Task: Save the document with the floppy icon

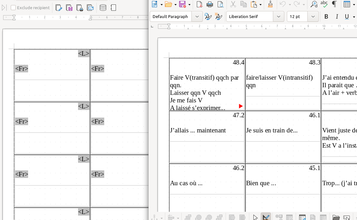Action: point(182,4)
